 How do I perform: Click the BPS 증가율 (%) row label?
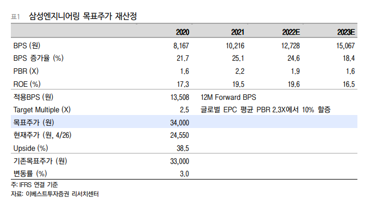[39, 58]
